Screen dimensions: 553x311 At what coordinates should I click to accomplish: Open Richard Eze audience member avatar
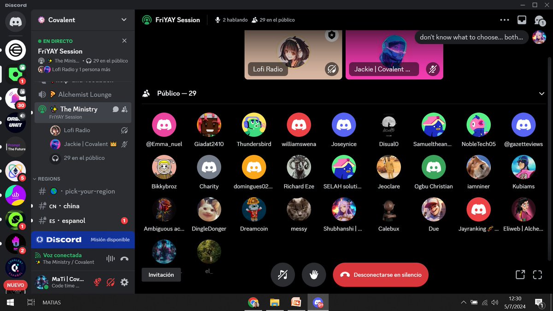(299, 167)
